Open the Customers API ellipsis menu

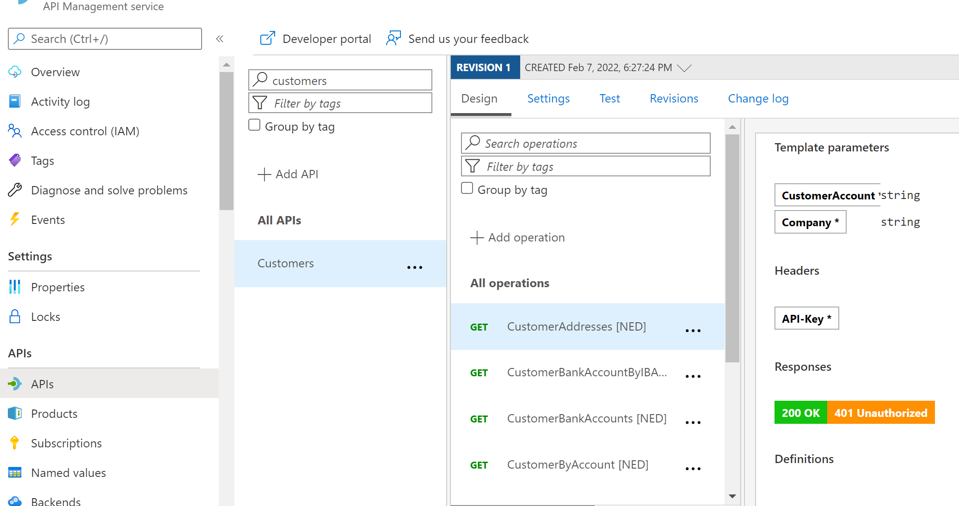[415, 267]
